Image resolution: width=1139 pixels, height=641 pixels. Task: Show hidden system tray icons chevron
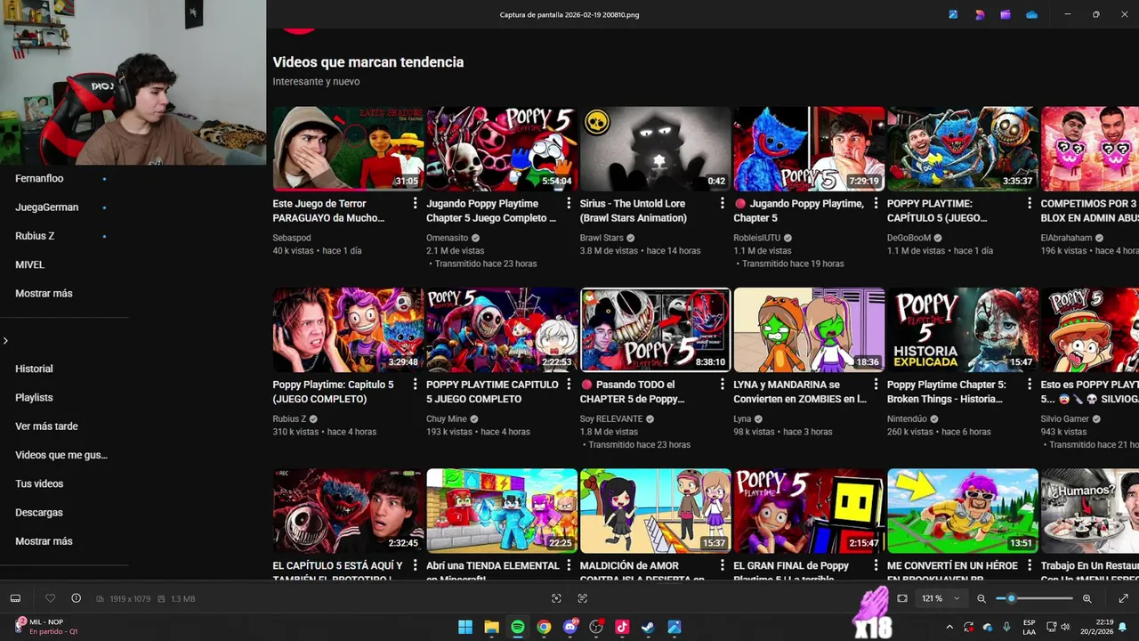tap(949, 627)
